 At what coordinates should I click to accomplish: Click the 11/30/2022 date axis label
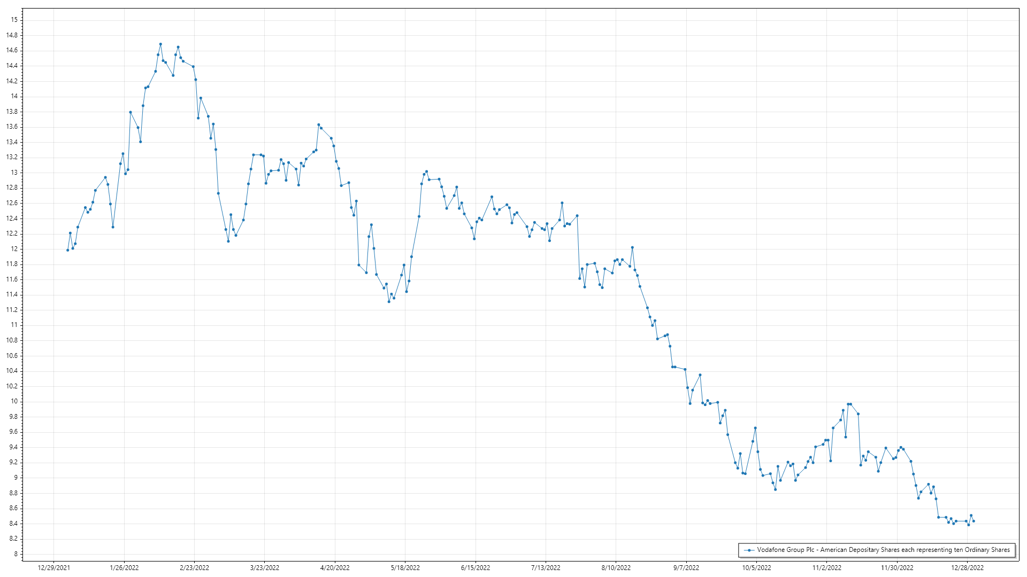[897, 568]
